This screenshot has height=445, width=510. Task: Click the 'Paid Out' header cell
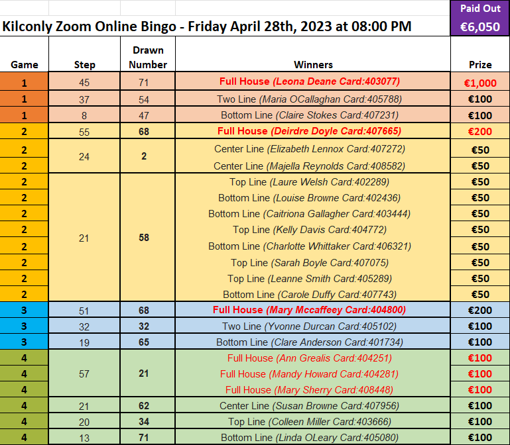(480, 8)
